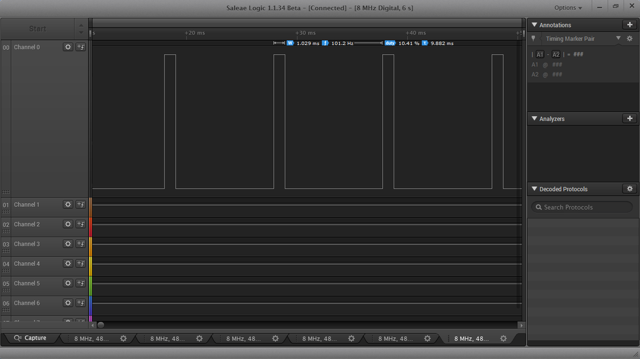This screenshot has width=640, height=359.
Task: Set trigger for Channel 0
Action: pyautogui.click(x=81, y=47)
